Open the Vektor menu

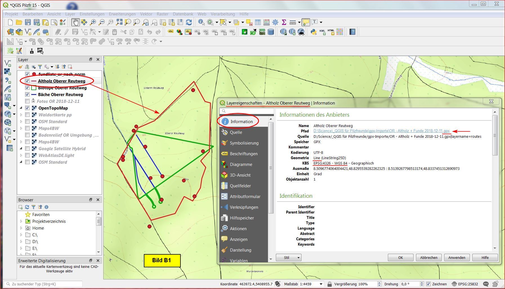click(x=146, y=14)
